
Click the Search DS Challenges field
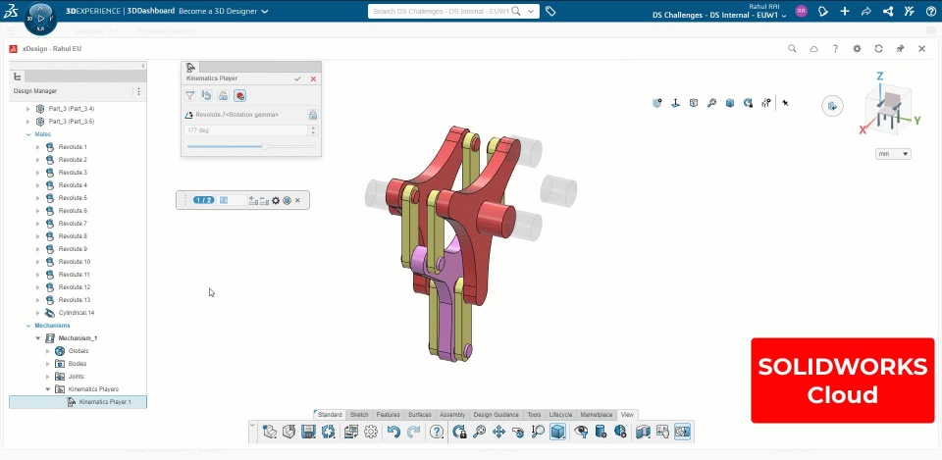coord(441,11)
